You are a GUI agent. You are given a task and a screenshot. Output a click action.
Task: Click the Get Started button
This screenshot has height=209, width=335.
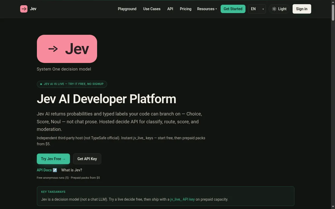pyautogui.click(x=233, y=9)
